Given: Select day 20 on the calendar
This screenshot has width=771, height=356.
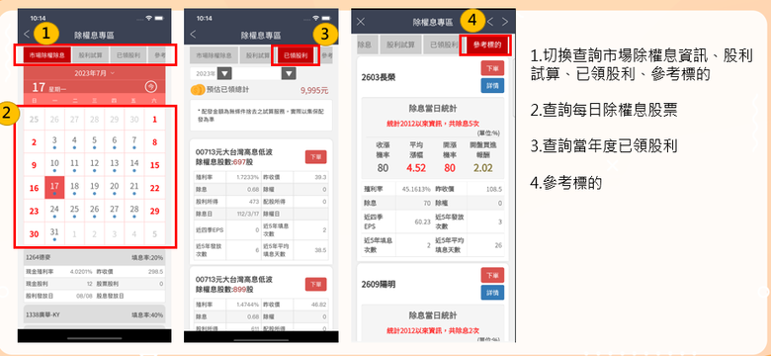Looking at the screenshot, I should pos(114,188).
